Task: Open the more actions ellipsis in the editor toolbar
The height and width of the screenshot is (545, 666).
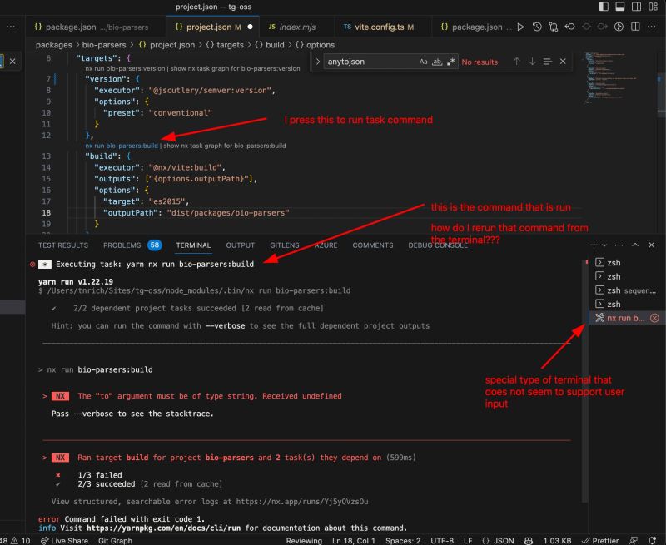Action: click(652, 26)
